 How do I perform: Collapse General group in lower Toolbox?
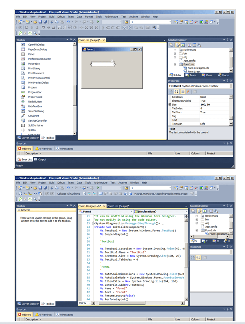point(19,210)
